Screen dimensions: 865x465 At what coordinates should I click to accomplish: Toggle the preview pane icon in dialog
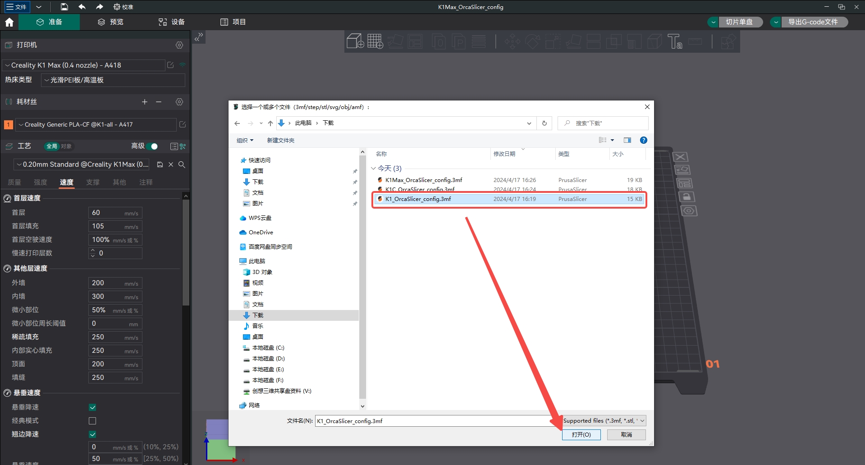coord(627,140)
